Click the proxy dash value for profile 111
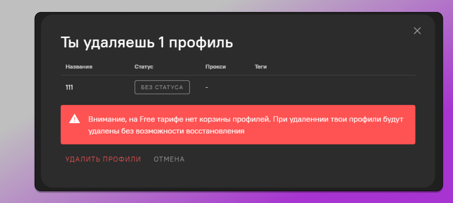This screenshot has height=203, width=453. click(207, 87)
